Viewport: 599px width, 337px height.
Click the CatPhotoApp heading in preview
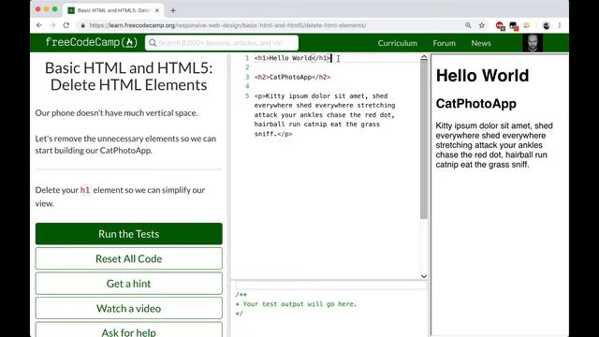pos(476,104)
